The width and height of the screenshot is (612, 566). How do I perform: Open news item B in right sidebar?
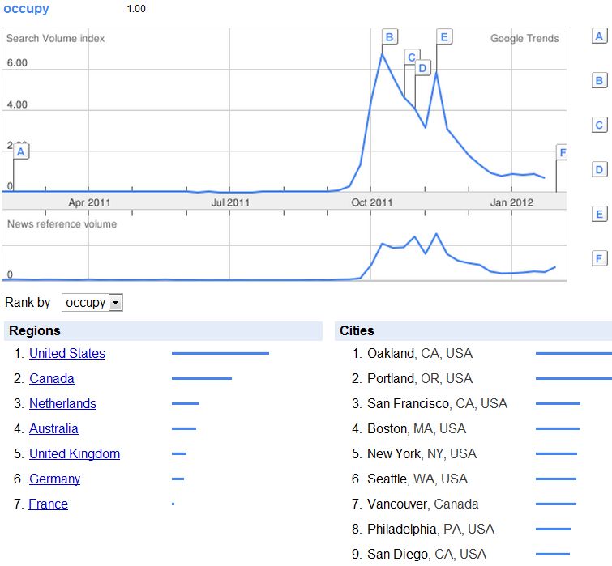pyautogui.click(x=600, y=81)
